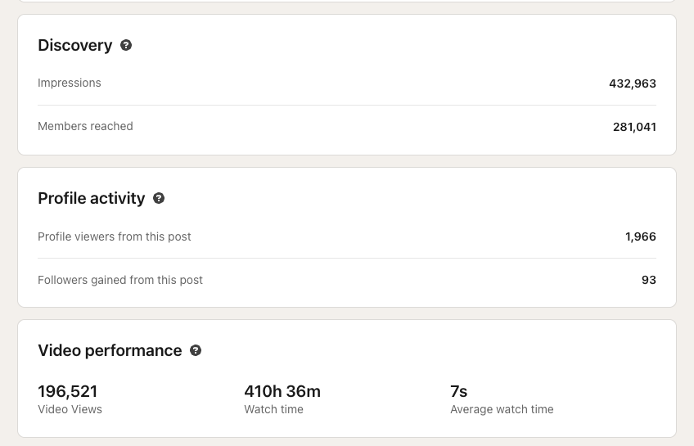The height and width of the screenshot is (446, 694).
Task: Select the Watch time caption
Action: click(x=273, y=409)
